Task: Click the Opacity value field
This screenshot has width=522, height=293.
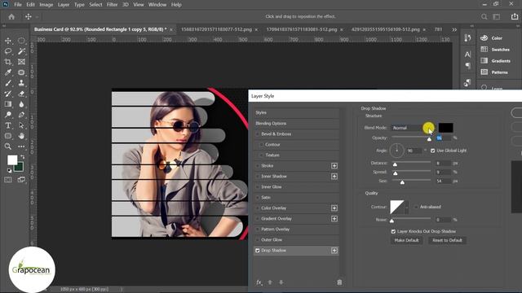Action: (x=444, y=138)
